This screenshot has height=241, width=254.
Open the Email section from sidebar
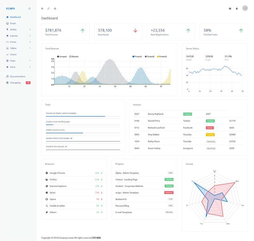(x=13, y=23)
